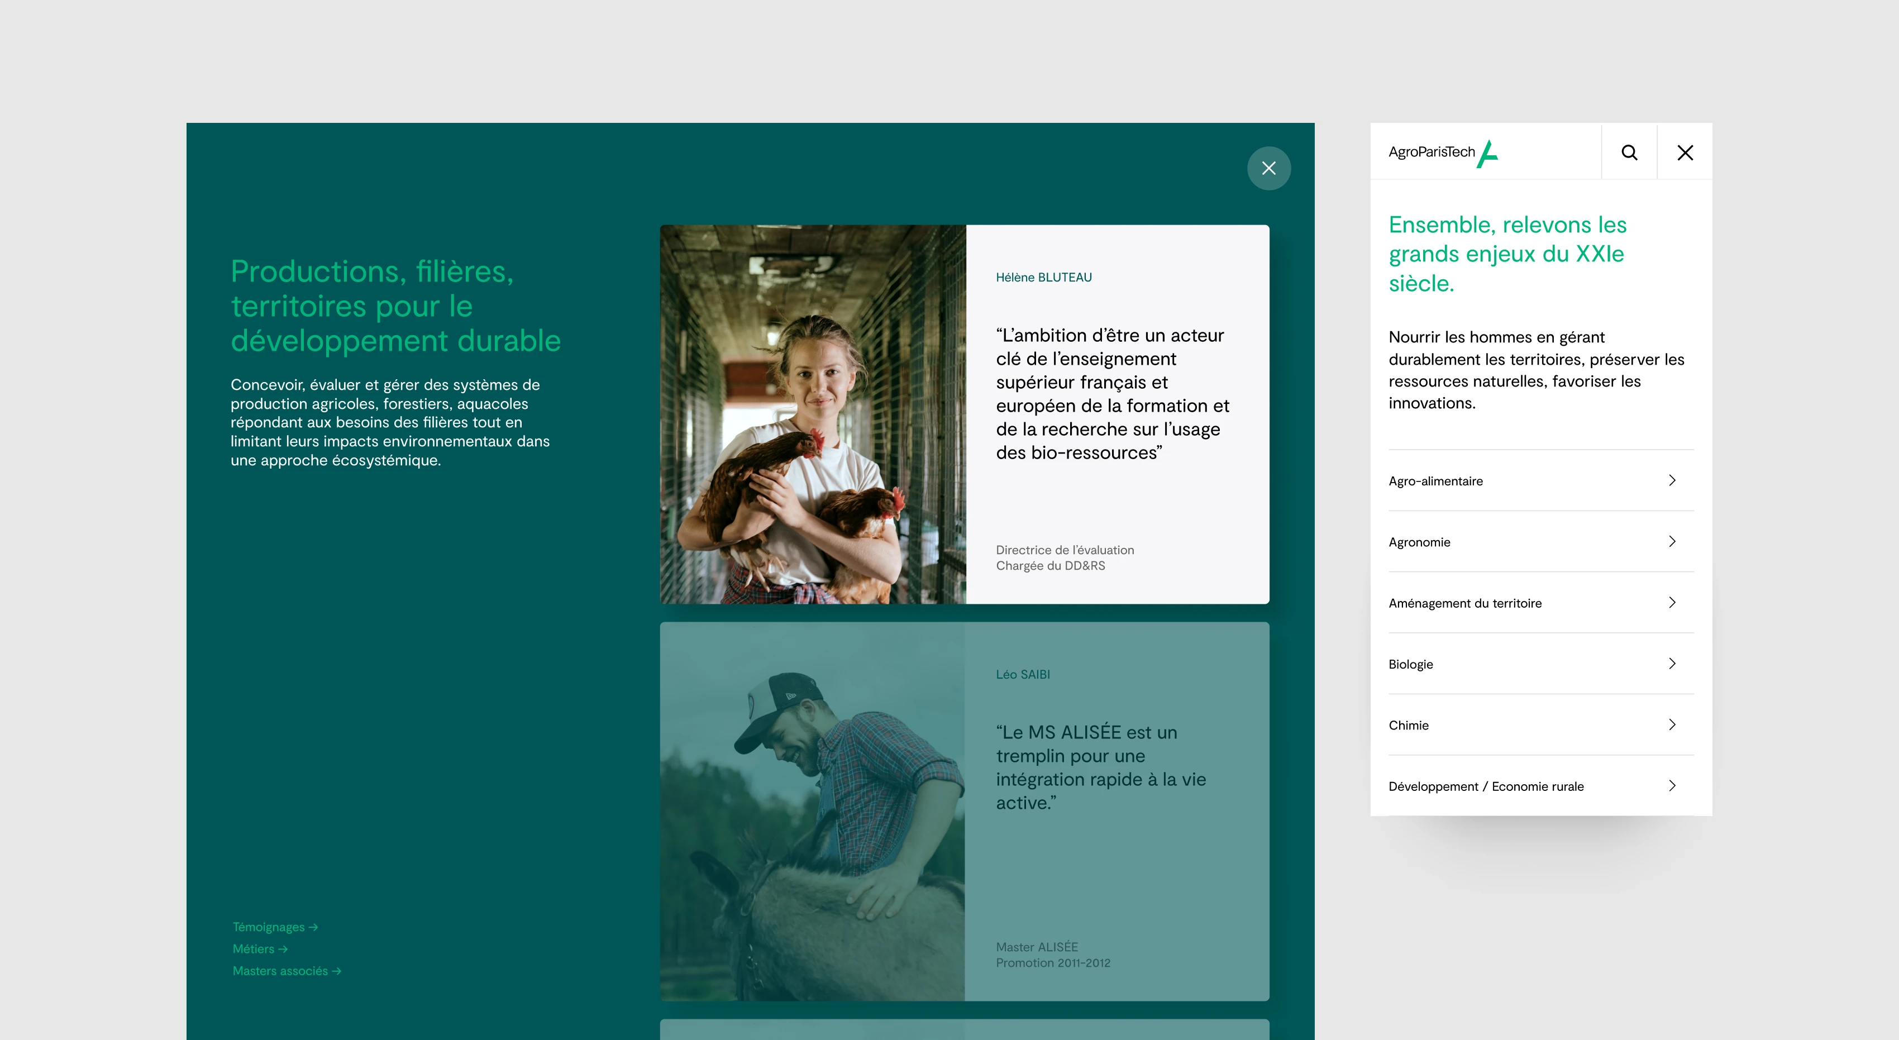
Task: Click the AgroParisTech logo
Action: click(x=1442, y=152)
